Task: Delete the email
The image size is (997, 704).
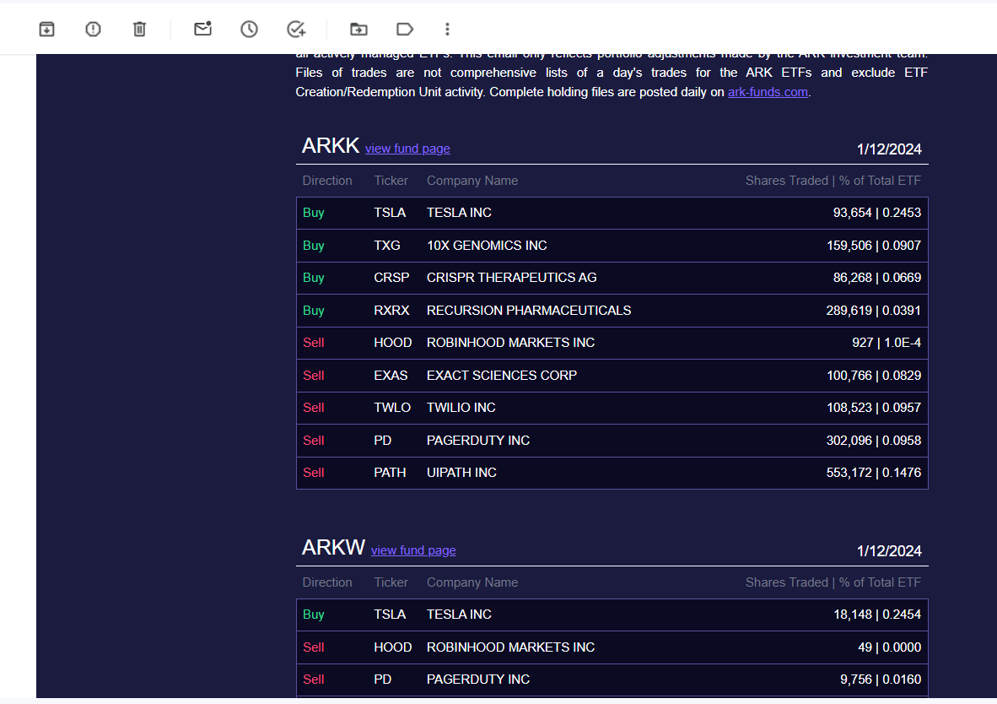Action: 138,29
